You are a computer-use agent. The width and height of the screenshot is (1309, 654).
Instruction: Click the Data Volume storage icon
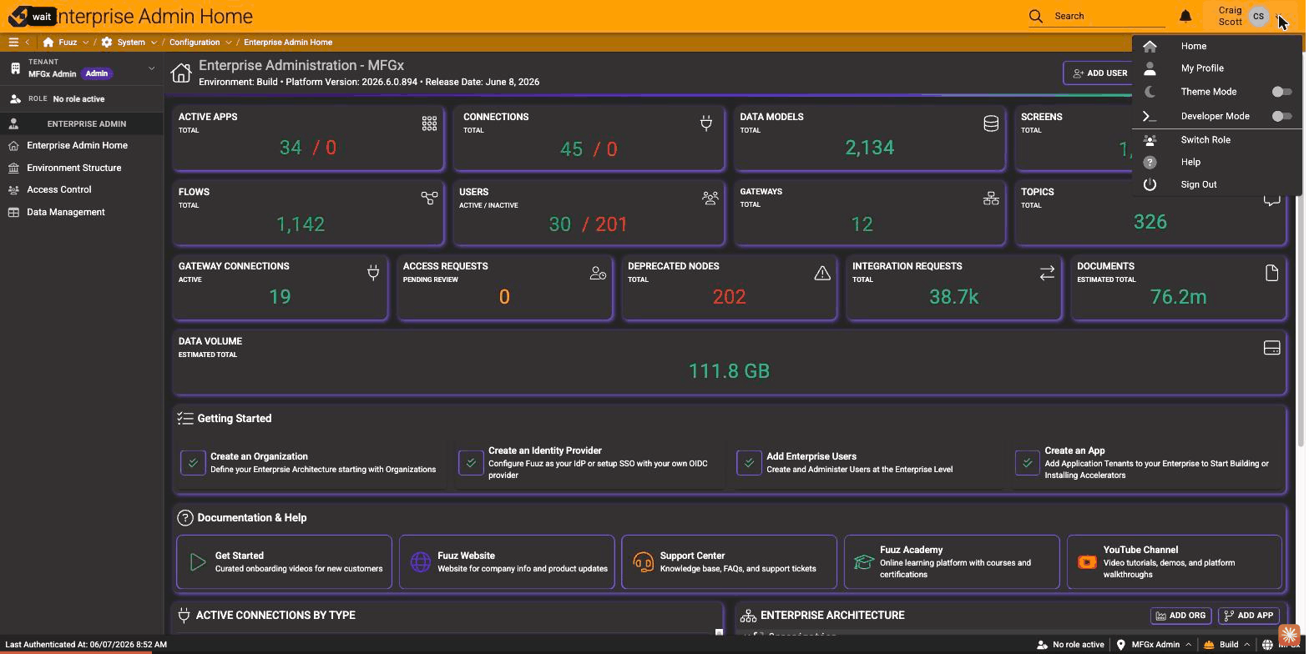click(1271, 348)
